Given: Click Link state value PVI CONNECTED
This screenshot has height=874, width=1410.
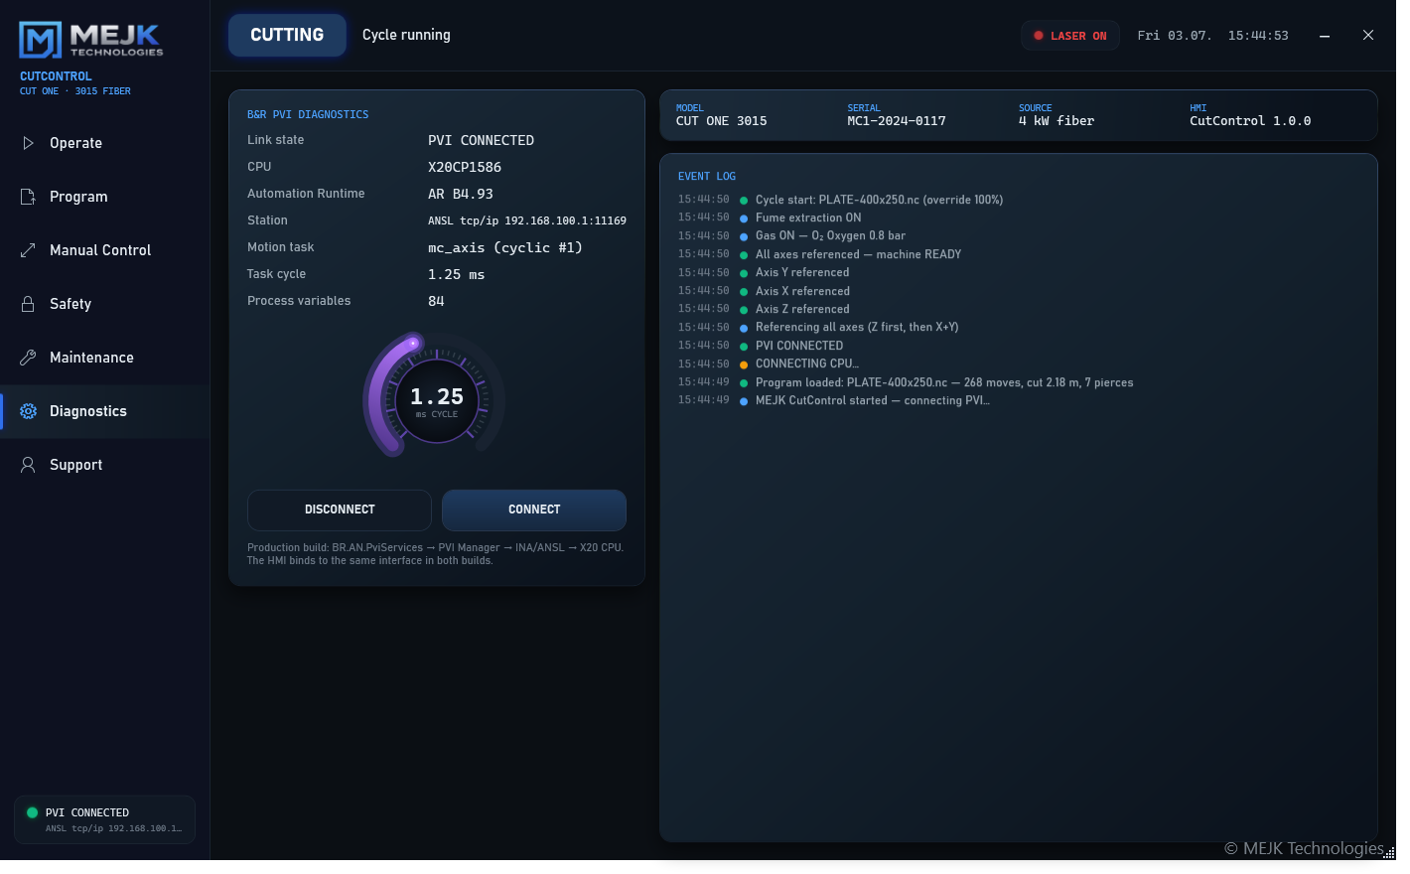Looking at the screenshot, I should click(481, 141).
